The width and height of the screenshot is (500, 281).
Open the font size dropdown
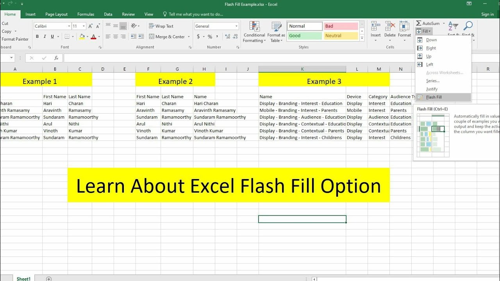tap(83, 26)
